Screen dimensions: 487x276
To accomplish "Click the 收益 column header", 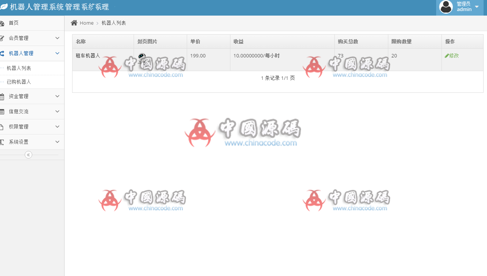I will pos(238,41).
